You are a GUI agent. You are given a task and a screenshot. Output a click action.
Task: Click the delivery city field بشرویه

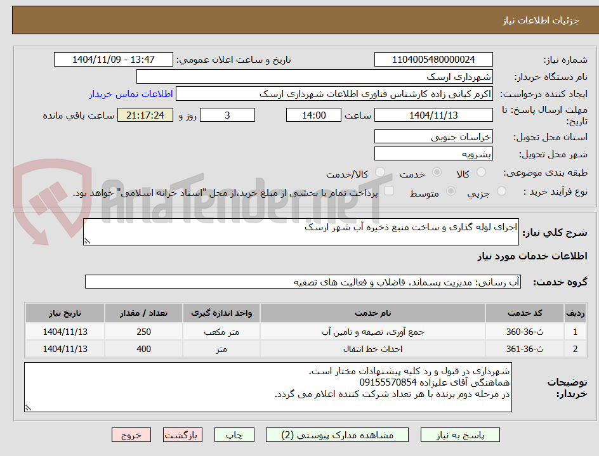click(433, 154)
